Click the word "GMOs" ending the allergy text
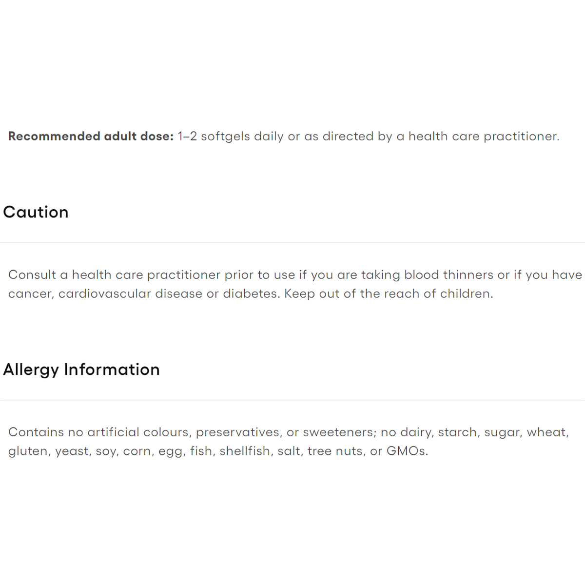Viewport: 585px width, 585px height. [406, 451]
